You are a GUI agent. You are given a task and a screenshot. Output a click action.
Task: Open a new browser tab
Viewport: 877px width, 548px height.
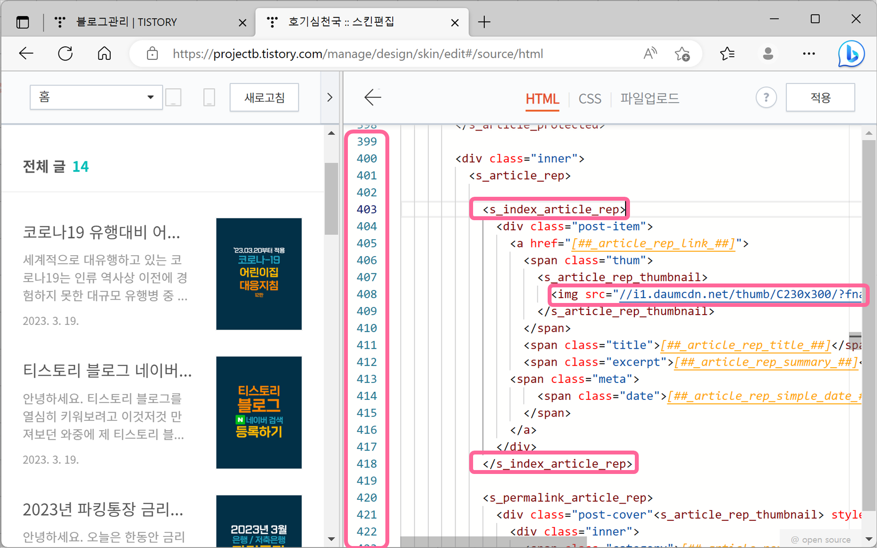(484, 22)
